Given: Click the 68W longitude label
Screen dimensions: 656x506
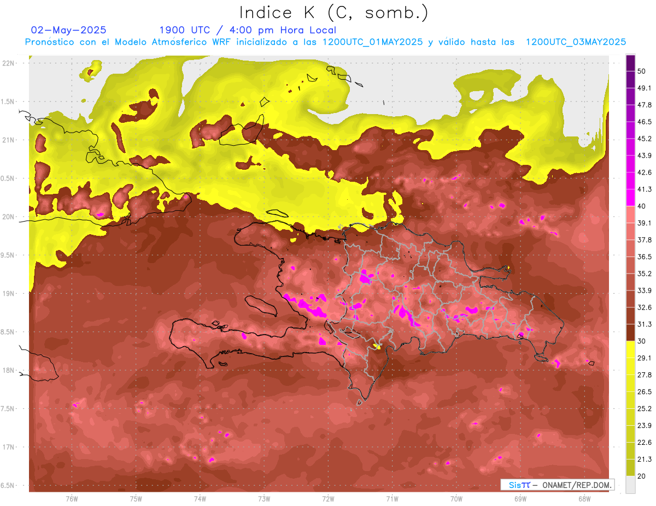Looking at the screenshot, I should click(584, 499).
